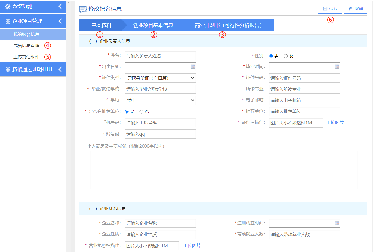Image resolution: width=373 pixels, height=252 pixels.
Task: Click the 证件扫描件 file path field
Action: (296, 123)
